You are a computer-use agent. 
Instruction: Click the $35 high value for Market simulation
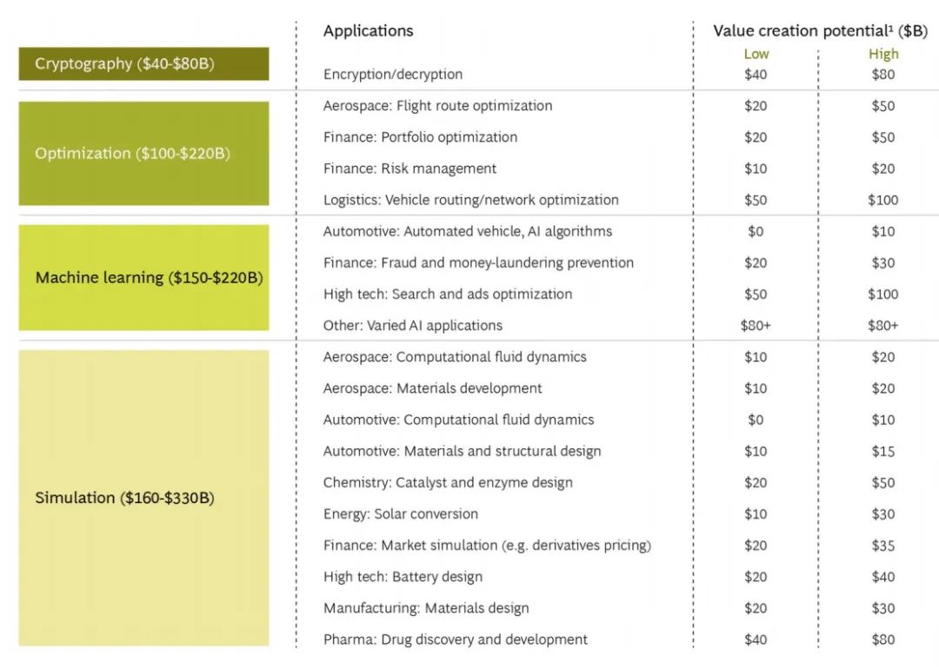tap(883, 546)
